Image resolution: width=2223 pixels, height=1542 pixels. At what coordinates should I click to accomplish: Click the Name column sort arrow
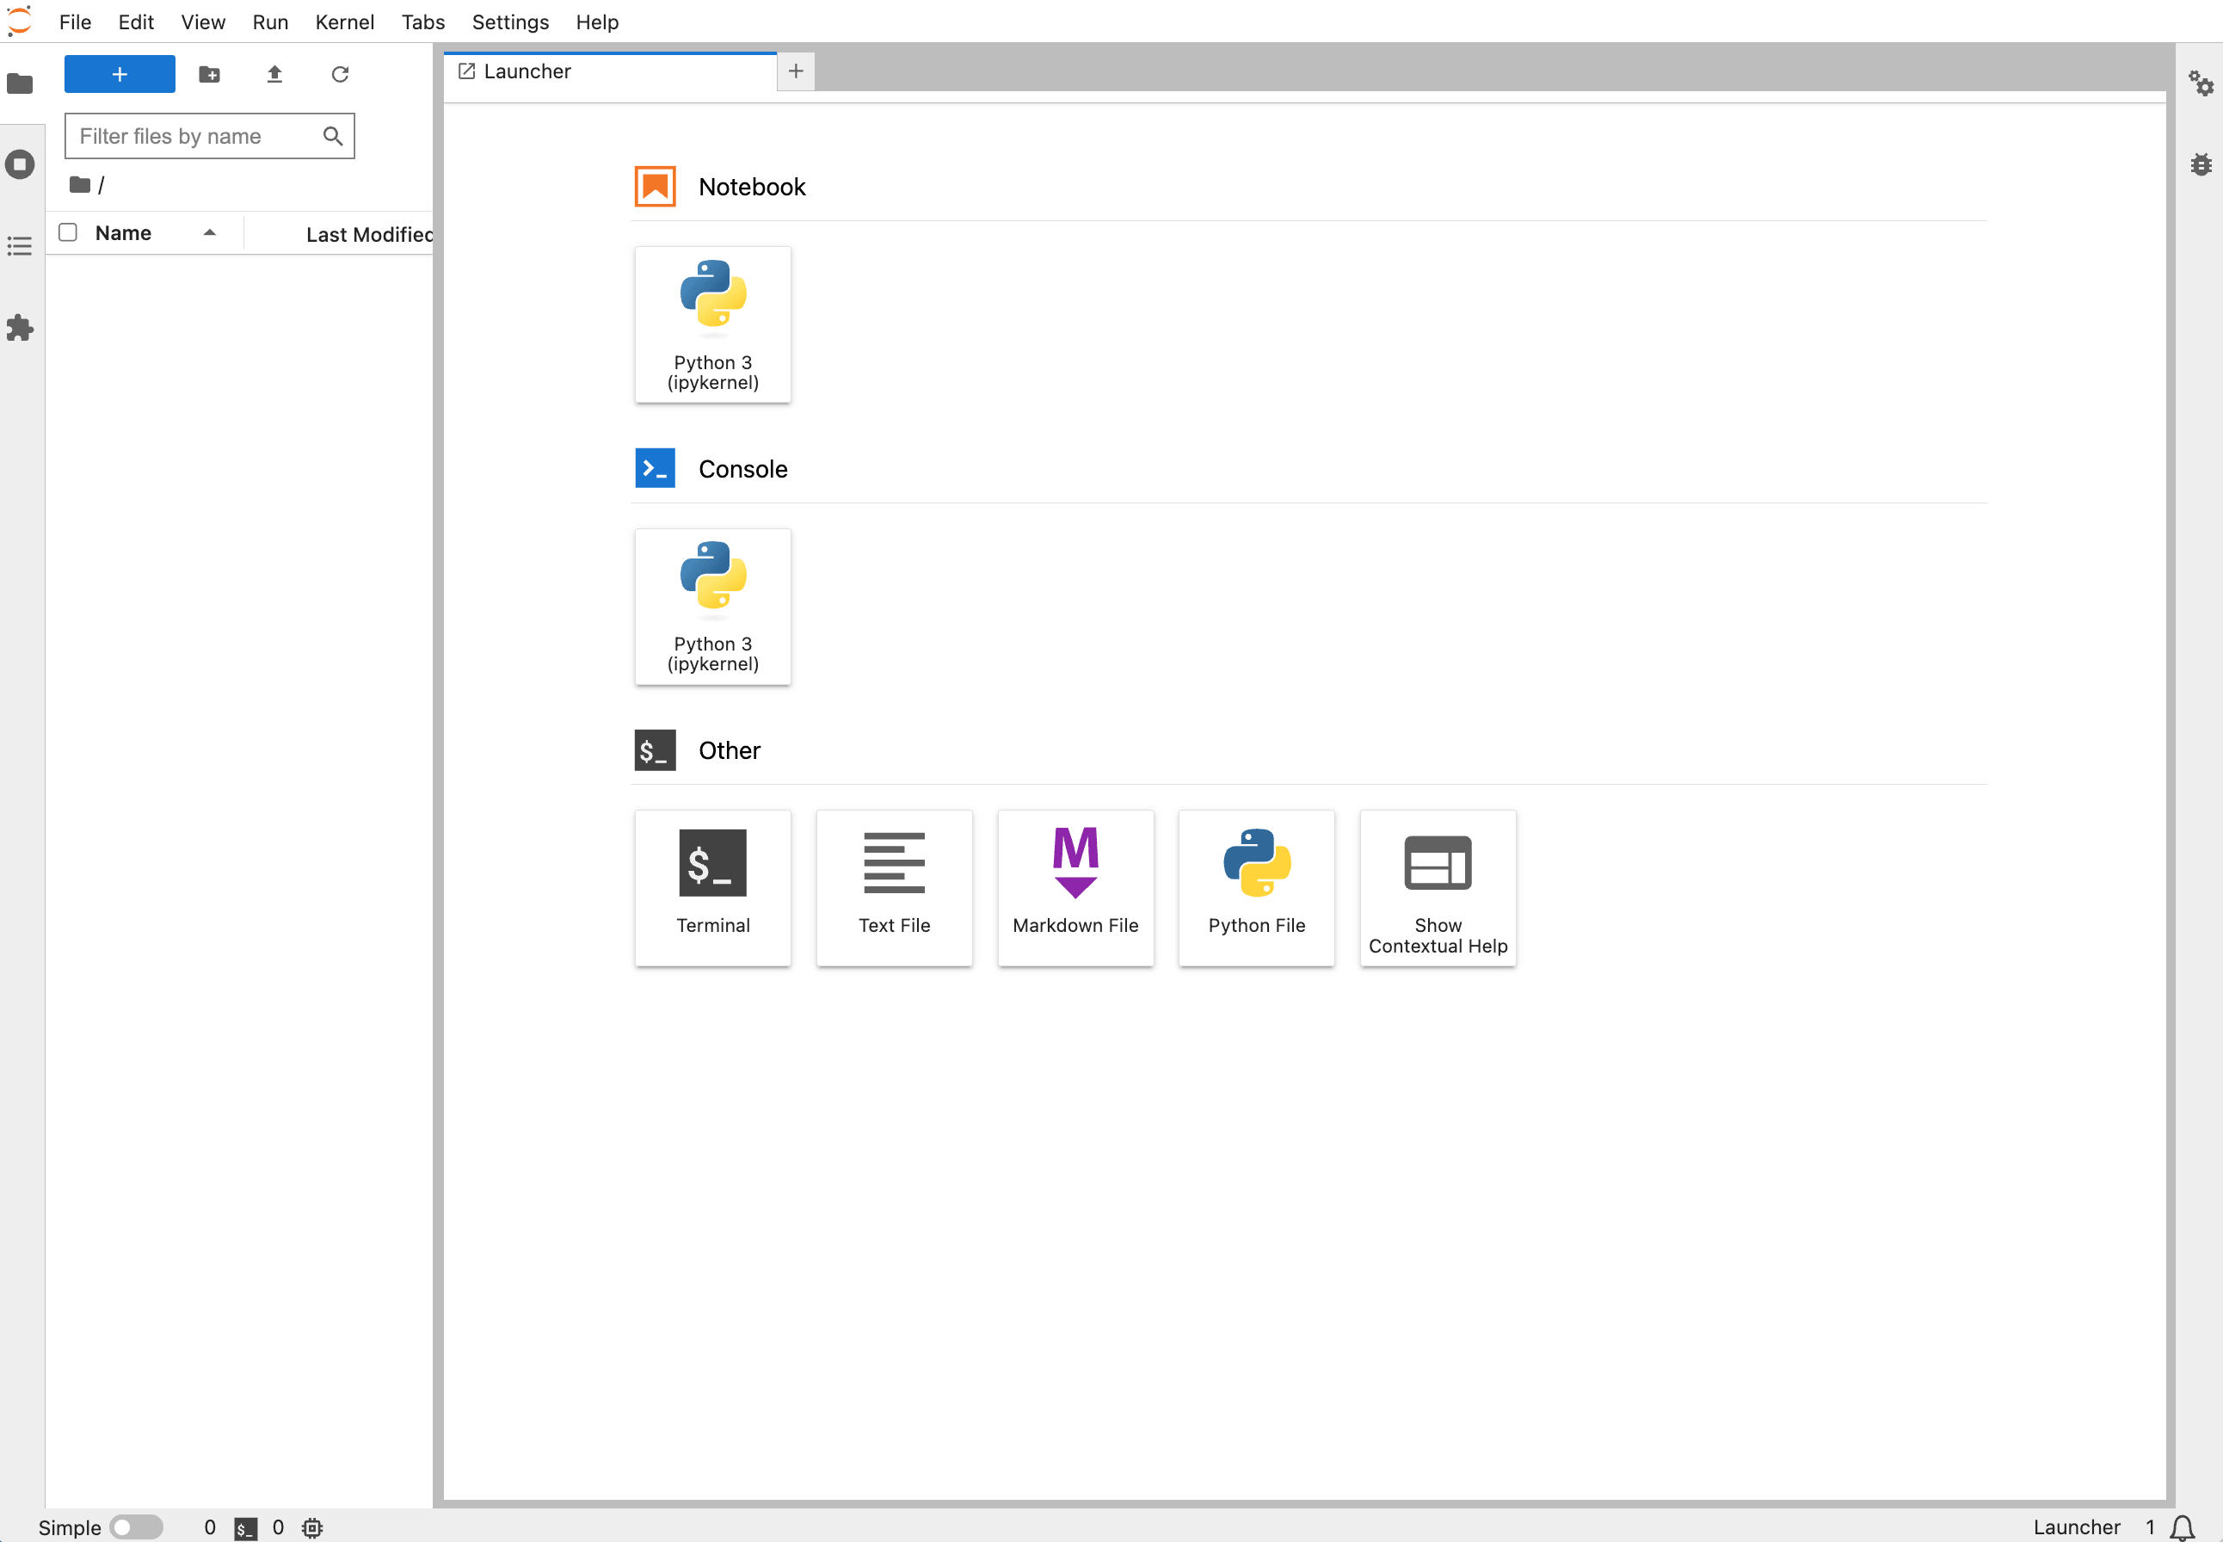(210, 233)
